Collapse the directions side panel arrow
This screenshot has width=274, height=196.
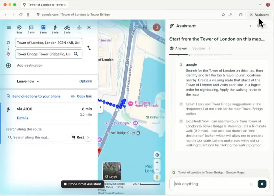(100, 107)
